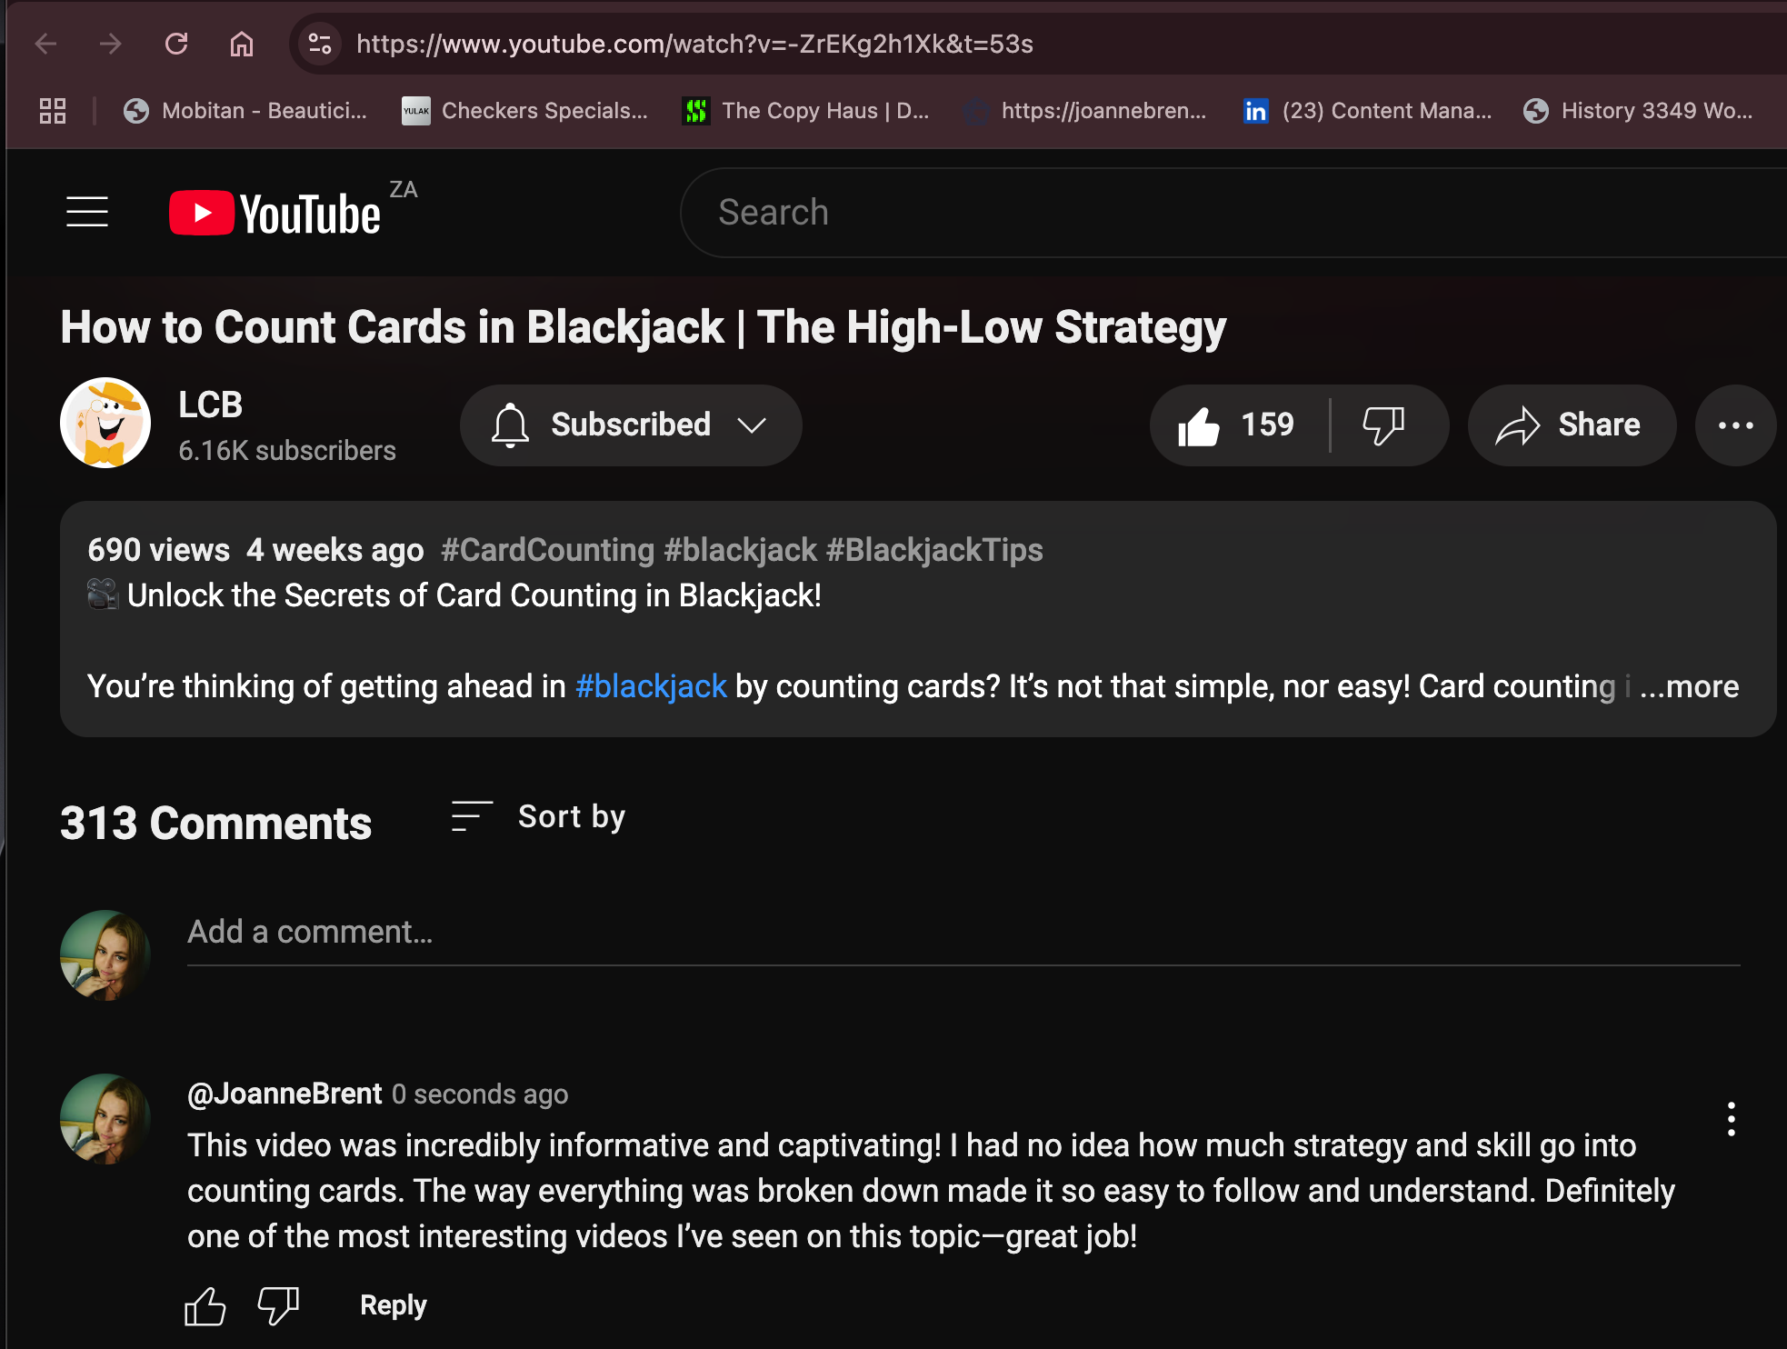Click the browser back arrow
The height and width of the screenshot is (1349, 1787).
pos(45,44)
